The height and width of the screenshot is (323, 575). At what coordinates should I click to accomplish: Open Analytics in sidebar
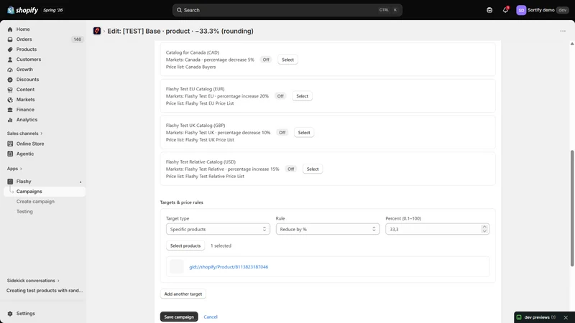27,120
